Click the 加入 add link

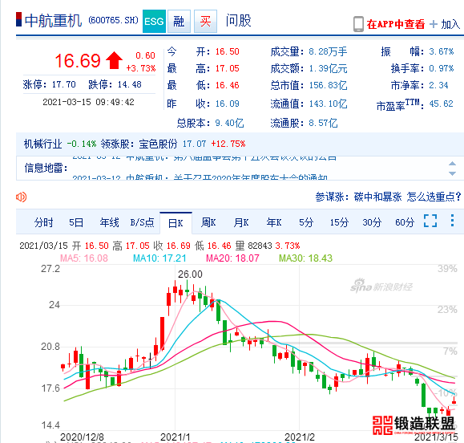click(450, 24)
